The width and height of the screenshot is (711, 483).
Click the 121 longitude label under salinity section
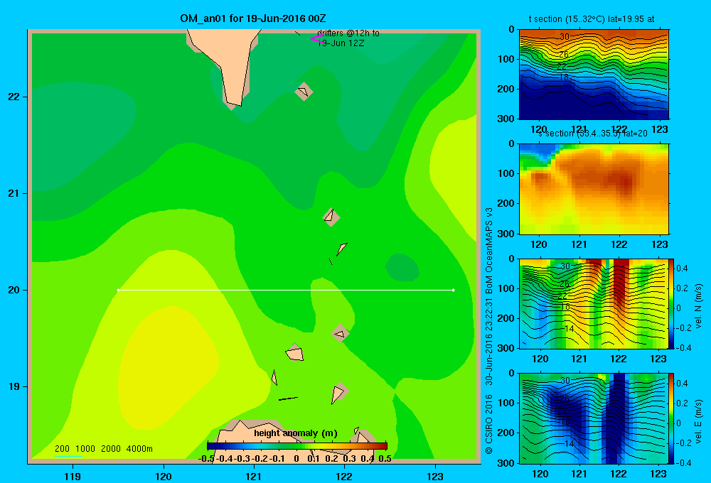(x=579, y=244)
